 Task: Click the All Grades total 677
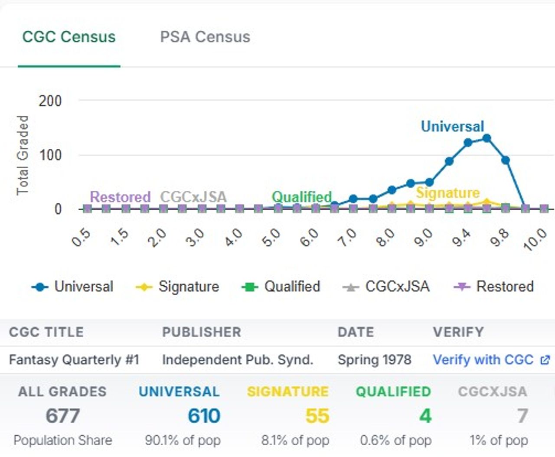62,416
